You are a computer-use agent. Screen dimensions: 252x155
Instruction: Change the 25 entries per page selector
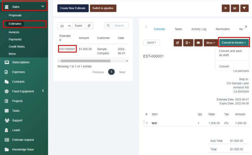pos(65,26)
